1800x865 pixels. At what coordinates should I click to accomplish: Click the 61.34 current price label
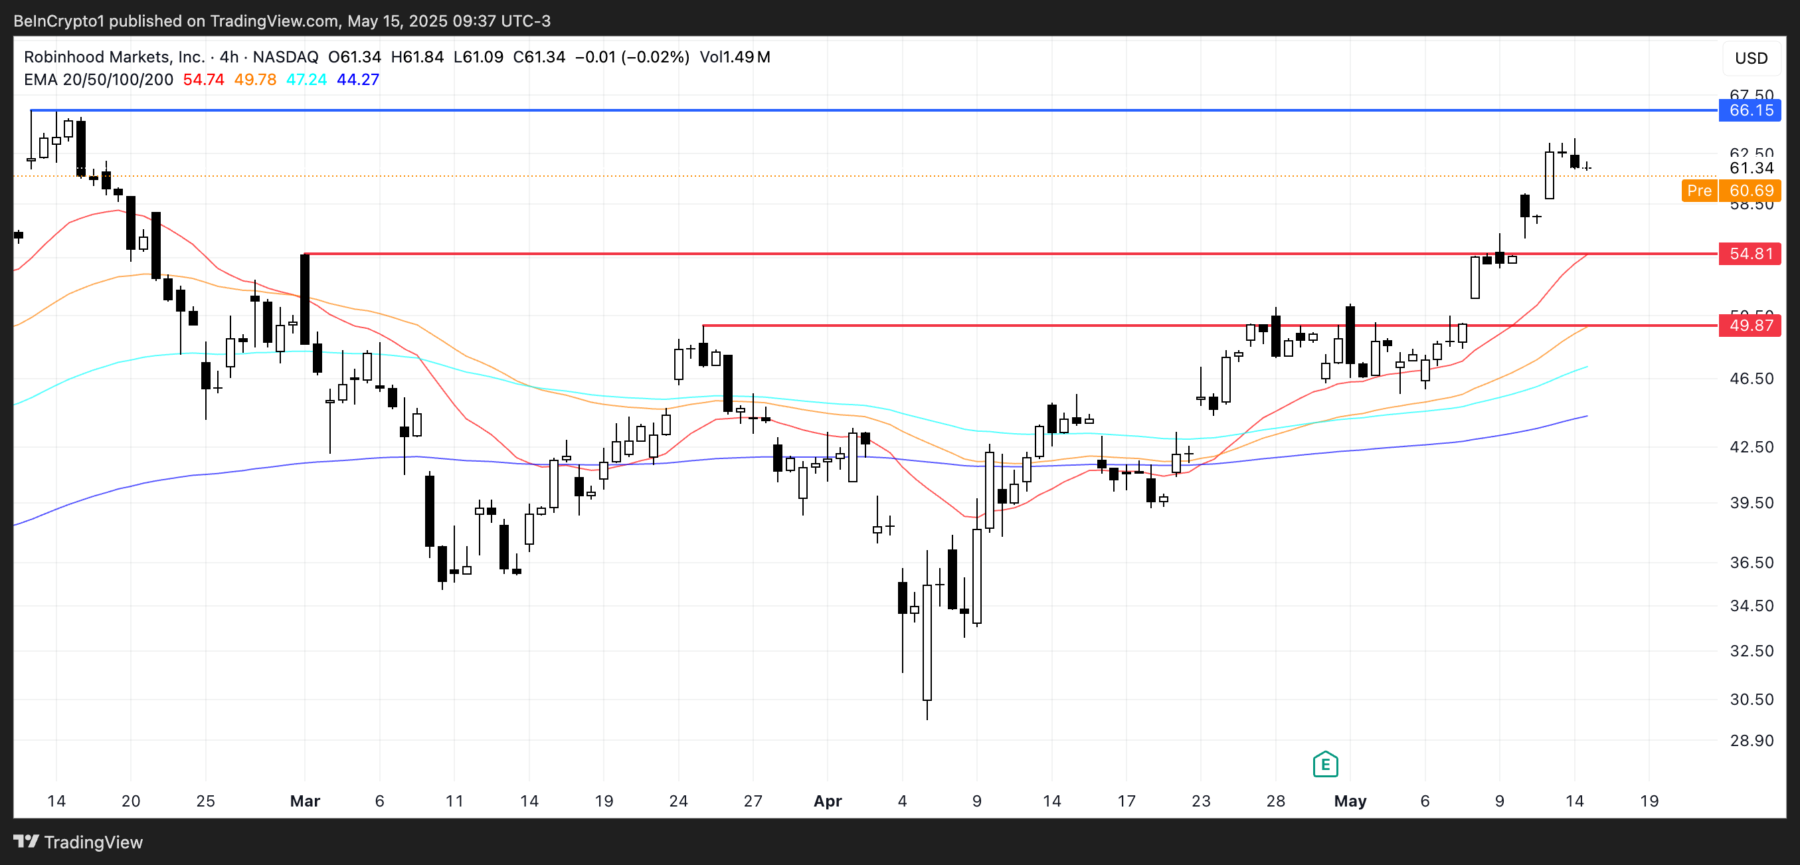[x=1751, y=167]
